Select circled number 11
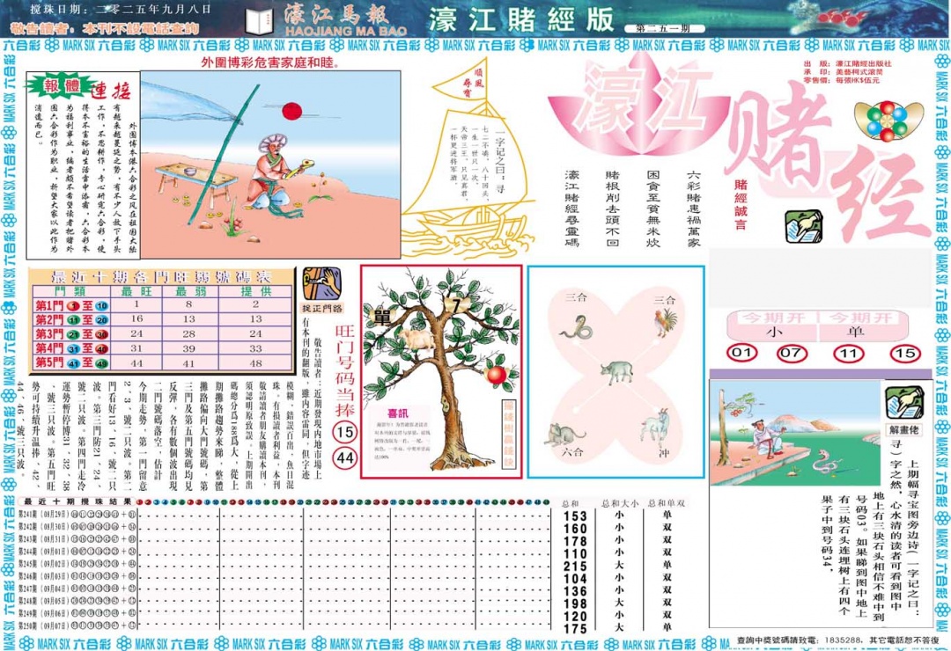951x651 pixels. click(849, 353)
